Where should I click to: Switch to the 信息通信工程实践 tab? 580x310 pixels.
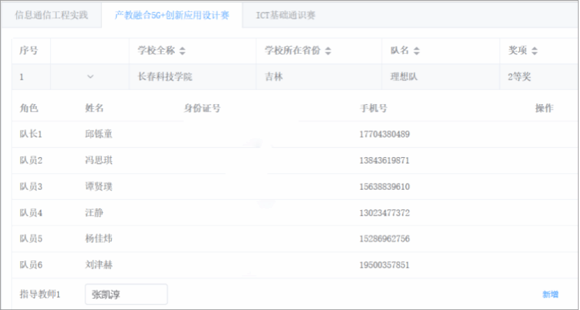click(51, 15)
